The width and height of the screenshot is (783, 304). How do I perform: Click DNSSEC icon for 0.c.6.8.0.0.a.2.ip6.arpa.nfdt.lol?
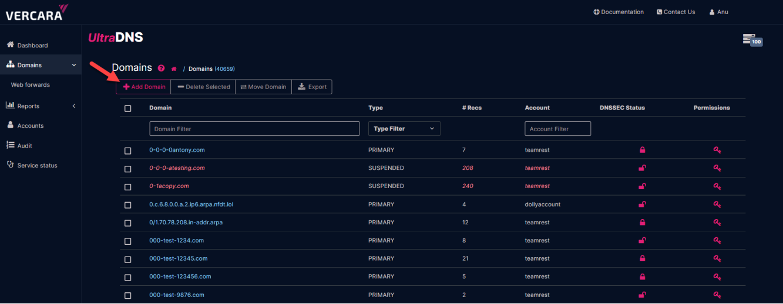point(643,204)
